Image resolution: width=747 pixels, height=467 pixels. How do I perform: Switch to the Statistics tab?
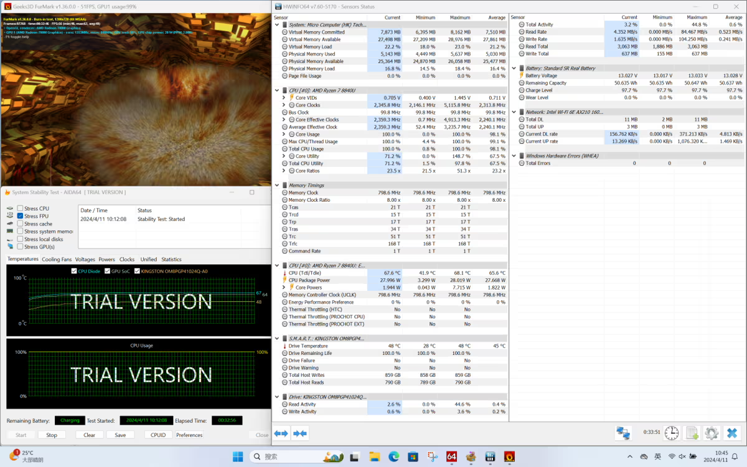tap(171, 260)
